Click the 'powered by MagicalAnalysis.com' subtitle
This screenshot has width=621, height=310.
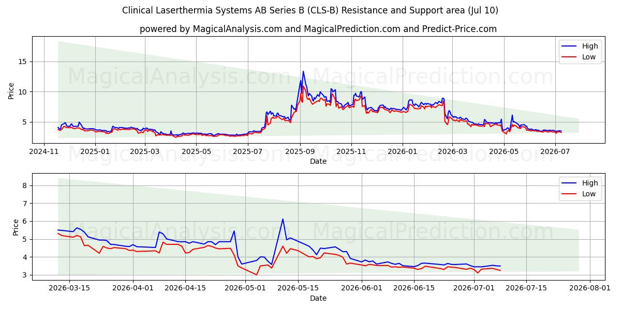[318, 29]
